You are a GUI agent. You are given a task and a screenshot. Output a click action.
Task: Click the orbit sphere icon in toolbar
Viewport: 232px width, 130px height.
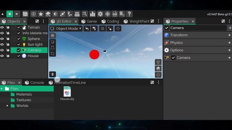coord(63,14)
